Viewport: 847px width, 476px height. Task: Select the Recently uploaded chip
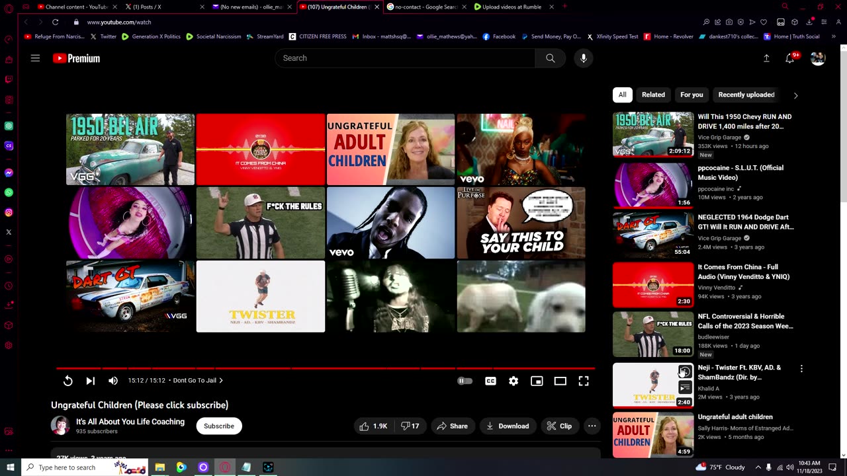click(746, 95)
